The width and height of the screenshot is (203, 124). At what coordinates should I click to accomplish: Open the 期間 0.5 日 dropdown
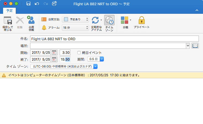[x=96, y=59]
